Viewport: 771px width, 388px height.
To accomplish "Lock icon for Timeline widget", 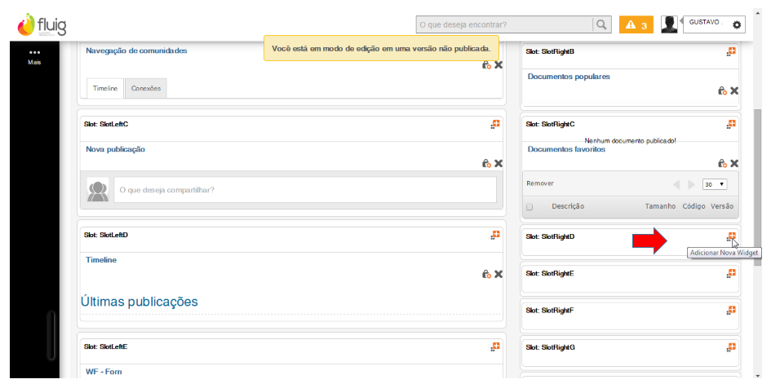I will [486, 274].
